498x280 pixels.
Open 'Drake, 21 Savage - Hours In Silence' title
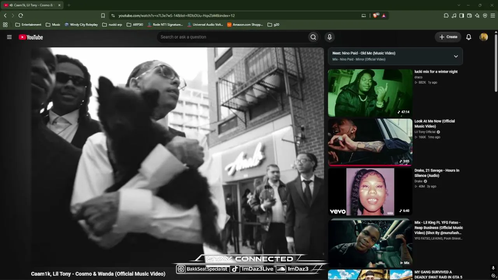437,173
